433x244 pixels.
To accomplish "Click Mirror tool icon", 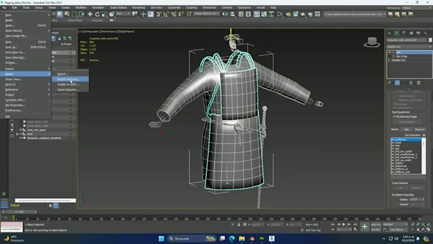I will [225, 14].
